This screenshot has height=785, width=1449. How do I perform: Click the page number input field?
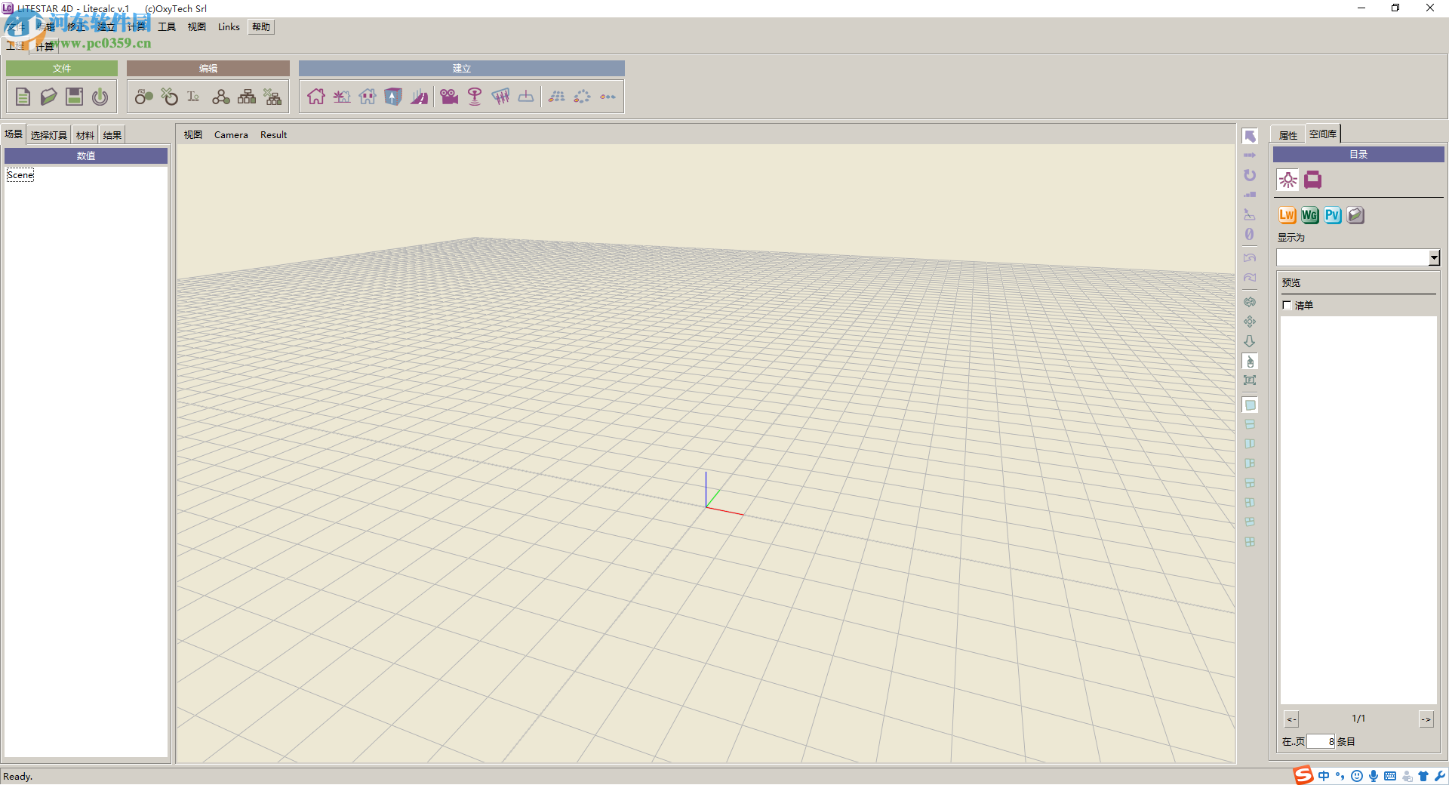[1321, 741]
